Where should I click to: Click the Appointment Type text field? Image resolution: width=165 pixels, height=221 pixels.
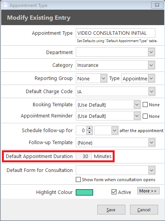click(x=115, y=33)
